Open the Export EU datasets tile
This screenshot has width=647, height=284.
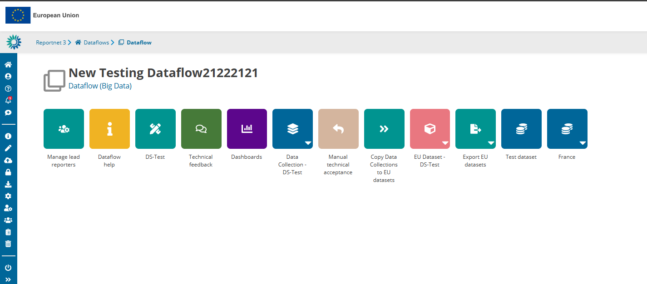(x=475, y=129)
